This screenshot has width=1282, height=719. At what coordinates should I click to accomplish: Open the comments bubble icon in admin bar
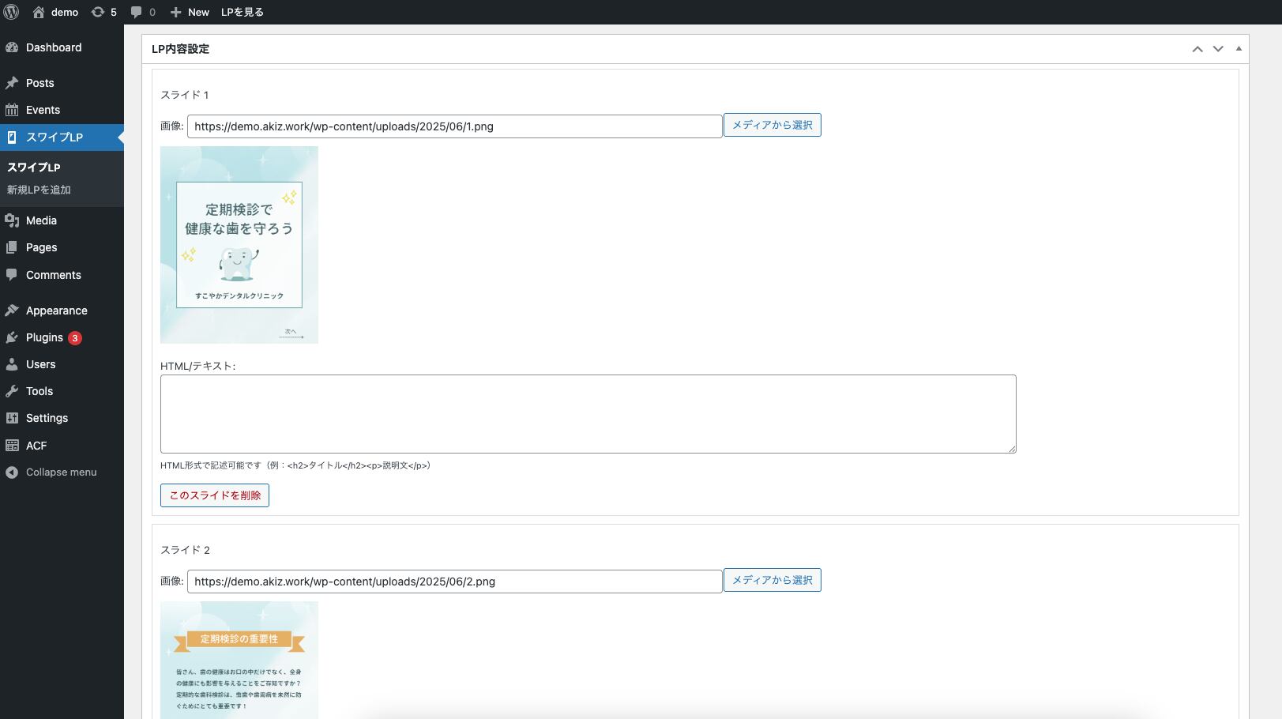[x=137, y=12]
